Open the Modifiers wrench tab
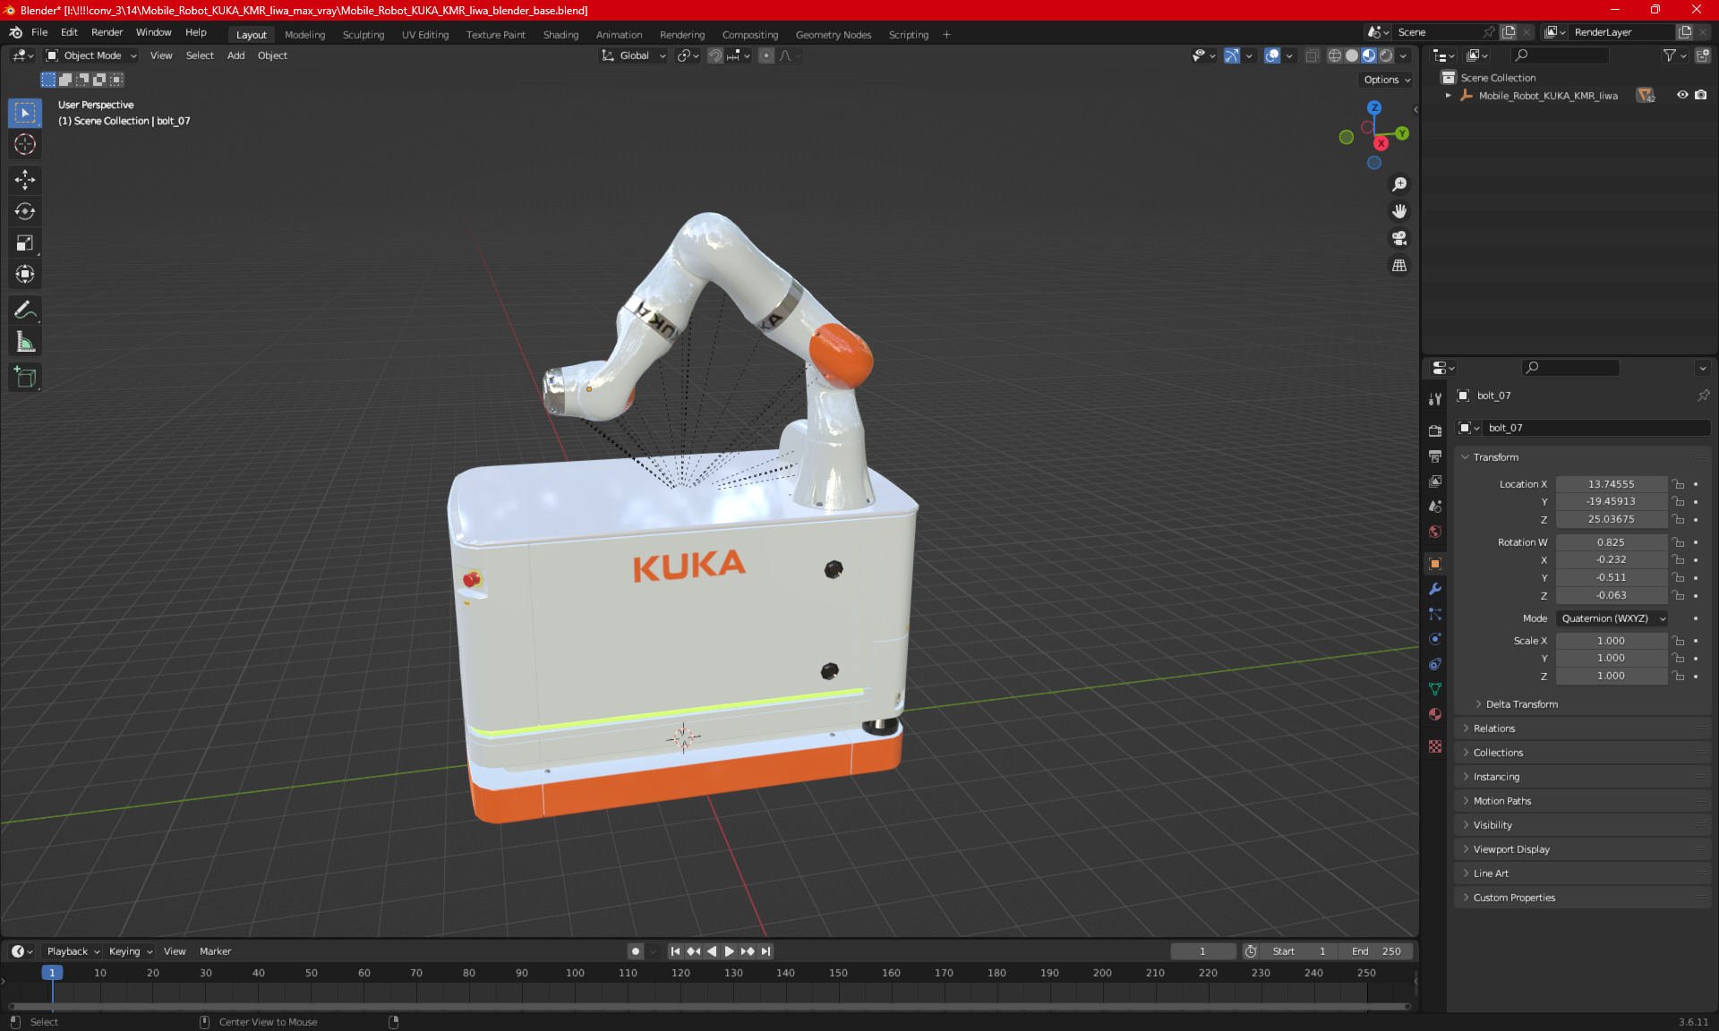Viewport: 1719px width, 1031px height. (1435, 589)
